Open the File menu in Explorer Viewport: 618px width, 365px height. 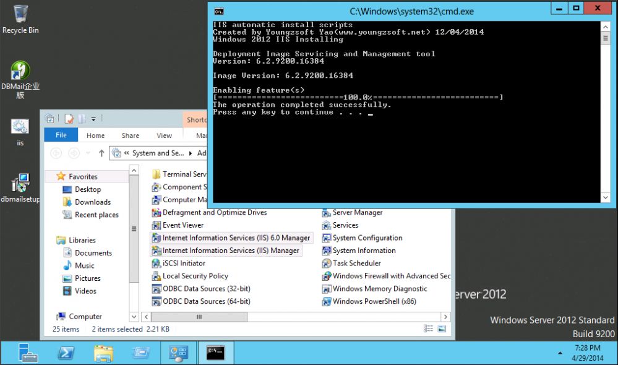[61, 135]
